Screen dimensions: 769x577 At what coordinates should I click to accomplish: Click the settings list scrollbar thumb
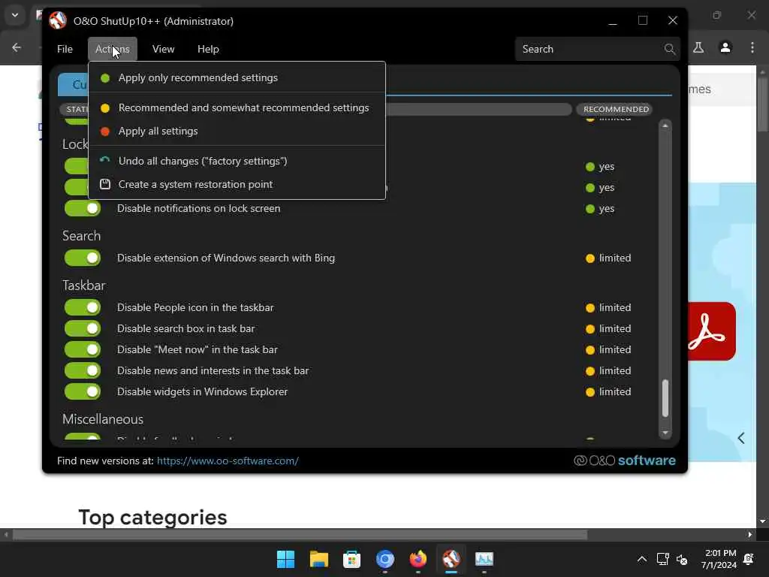(665, 398)
